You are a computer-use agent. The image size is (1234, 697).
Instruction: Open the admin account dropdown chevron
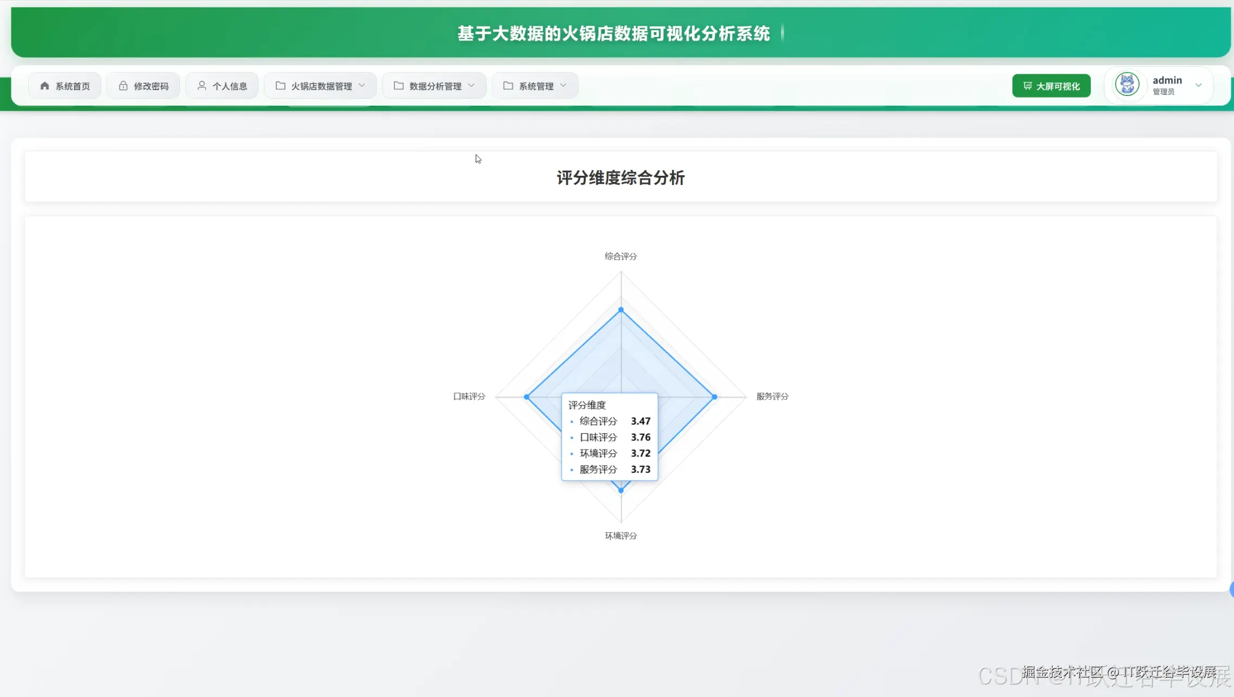point(1199,85)
